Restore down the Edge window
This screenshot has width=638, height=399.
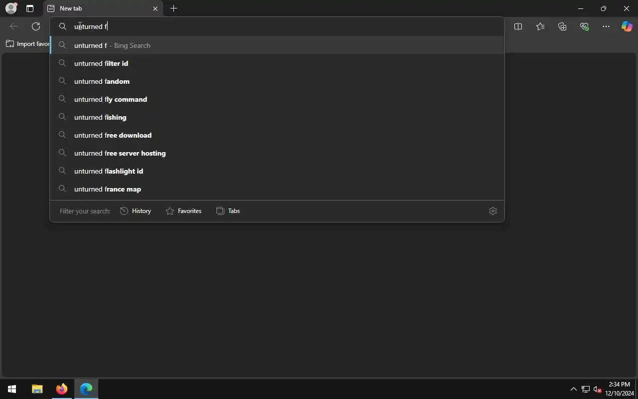(604, 8)
